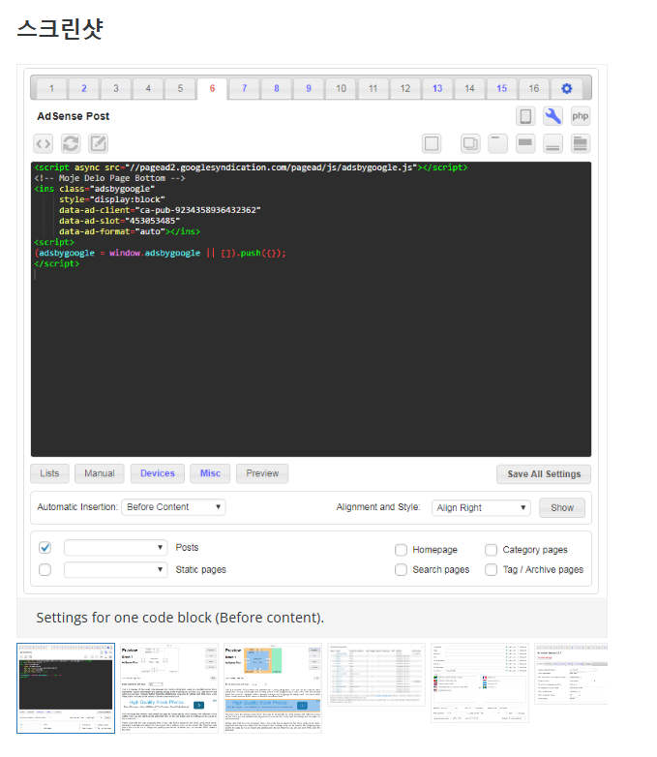Click the Misc button
This screenshot has height=757, width=657.
click(x=210, y=473)
